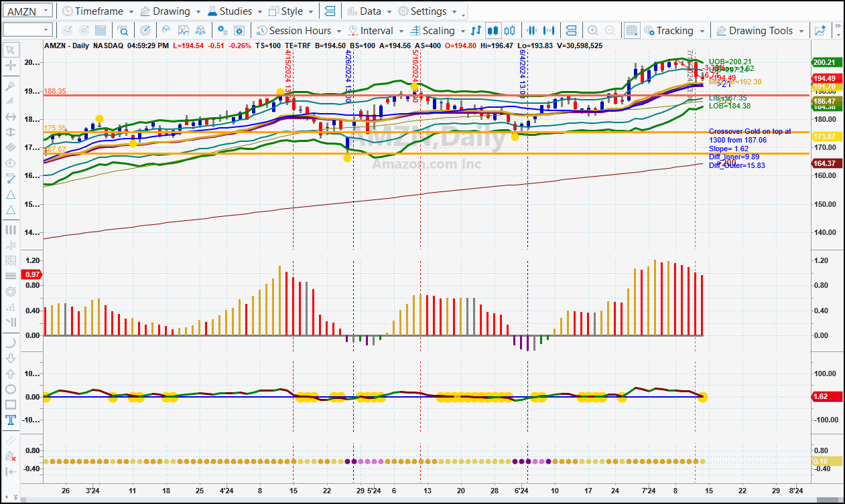Click the red 0.97 histogram value label

point(32,274)
